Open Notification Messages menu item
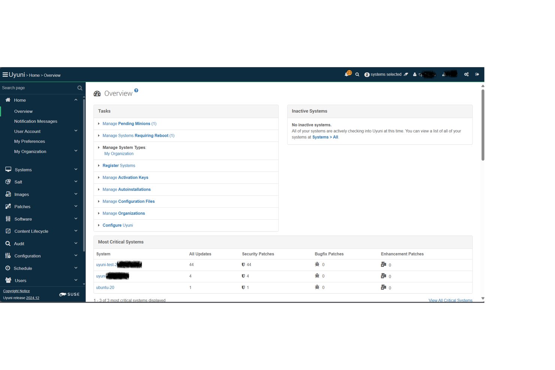Viewport: 555px width, 370px height. (x=36, y=121)
